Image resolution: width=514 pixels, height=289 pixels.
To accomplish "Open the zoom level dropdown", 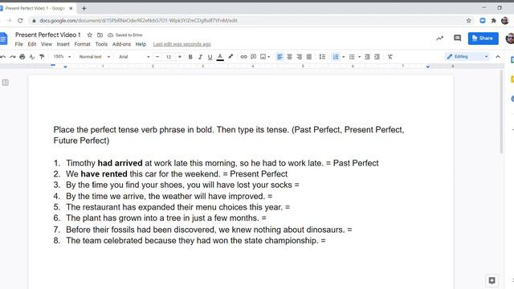I will click(62, 57).
